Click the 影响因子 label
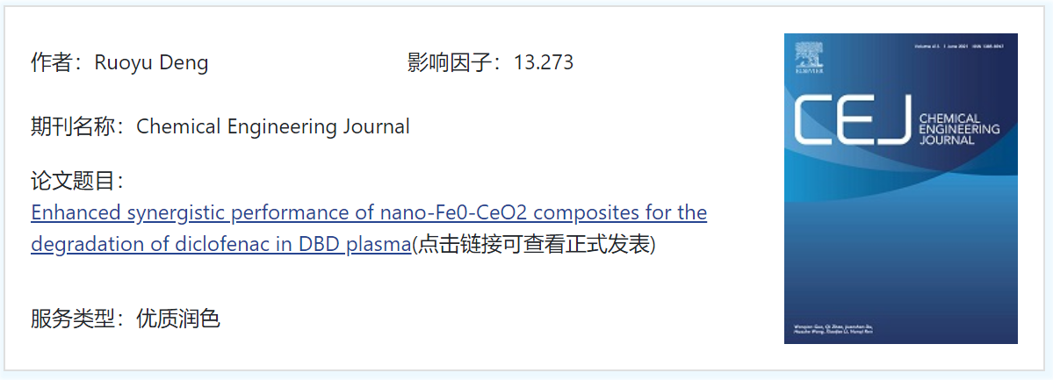The height and width of the screenshot is (380, 1053). 449,62
